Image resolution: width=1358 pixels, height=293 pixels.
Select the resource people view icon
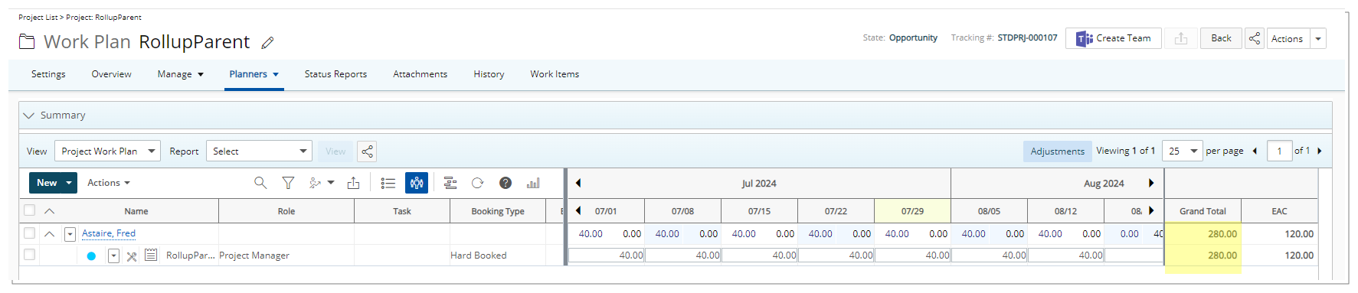417,183
